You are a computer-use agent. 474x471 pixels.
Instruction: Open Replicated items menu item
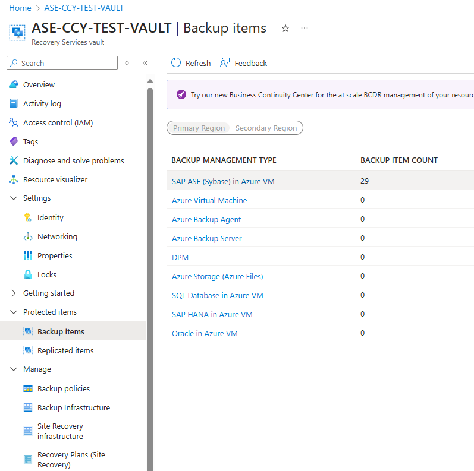[x=65, y=351]
